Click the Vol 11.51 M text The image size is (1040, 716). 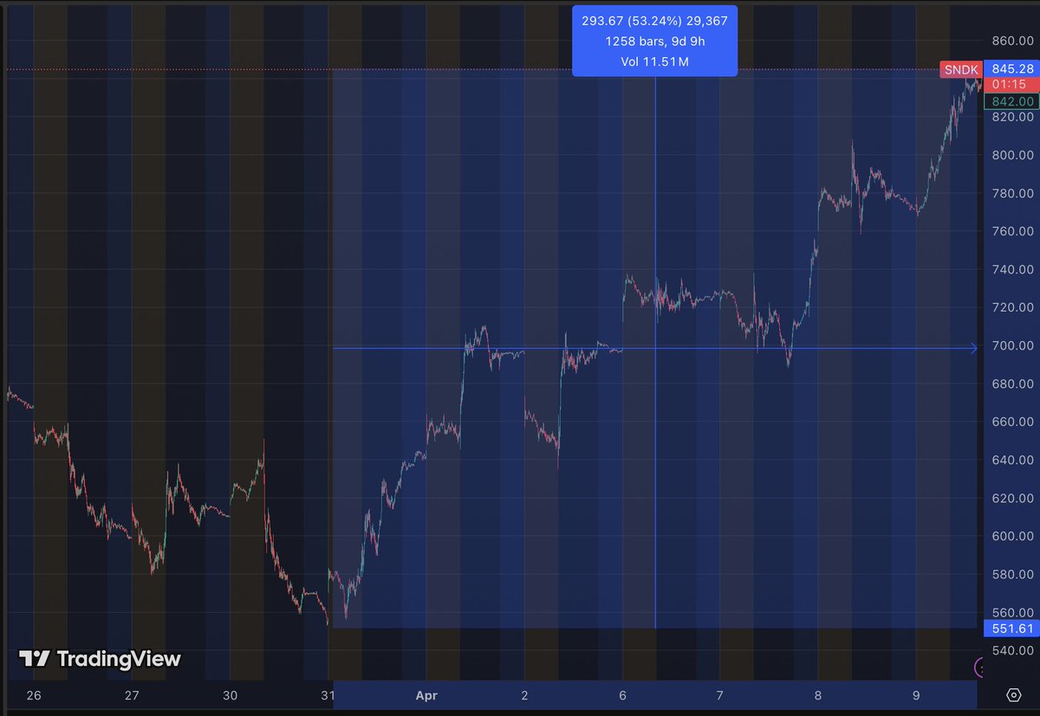click(x=654, y=61)
